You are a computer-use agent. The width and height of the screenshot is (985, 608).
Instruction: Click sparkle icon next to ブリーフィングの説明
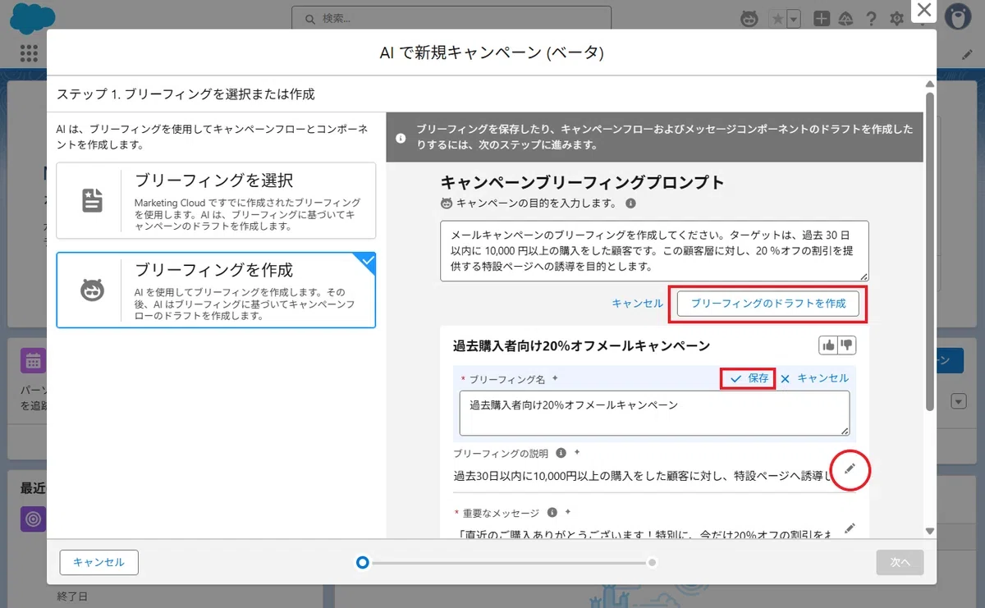pyautogui.click(x=577, y=452)
